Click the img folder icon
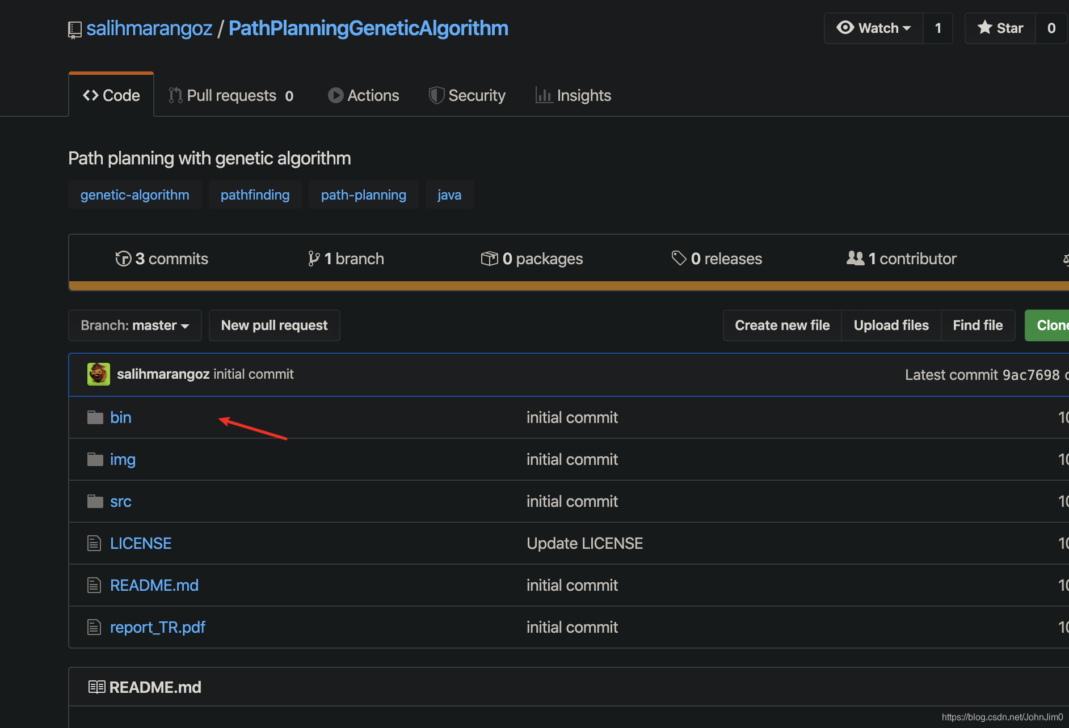The height and width of the screenshot is (728, 1069). [x=95, y=459]
